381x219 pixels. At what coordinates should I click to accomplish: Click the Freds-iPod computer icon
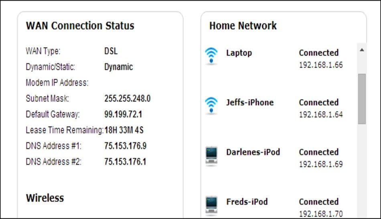pyautogui.click(x=211, y=205)
